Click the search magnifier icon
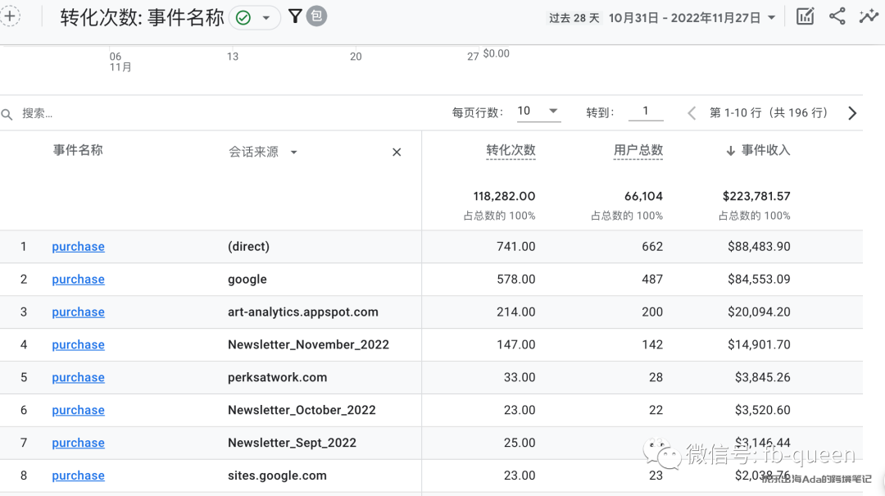 click(x=7, y=115)
